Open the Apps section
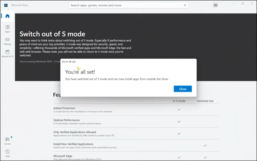Screen dimensions: 257x161 pos(7,28)
